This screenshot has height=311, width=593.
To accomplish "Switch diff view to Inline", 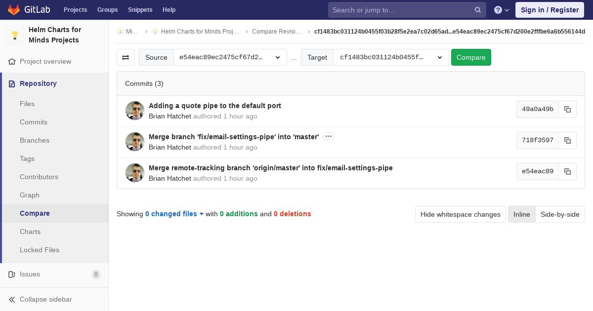I will coord(521,214).
